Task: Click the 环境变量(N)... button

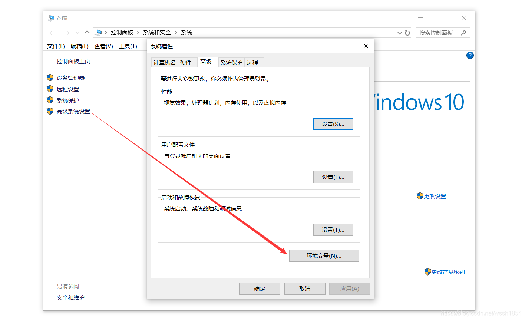Action: [324, 256]
